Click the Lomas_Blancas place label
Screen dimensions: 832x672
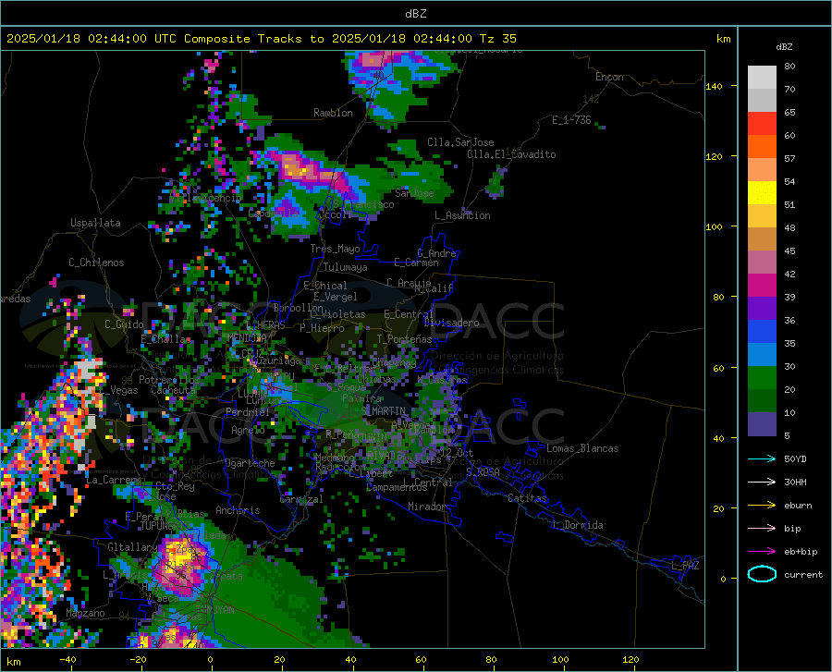582,448
